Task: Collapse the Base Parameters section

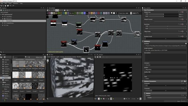Action: [143, 10]
